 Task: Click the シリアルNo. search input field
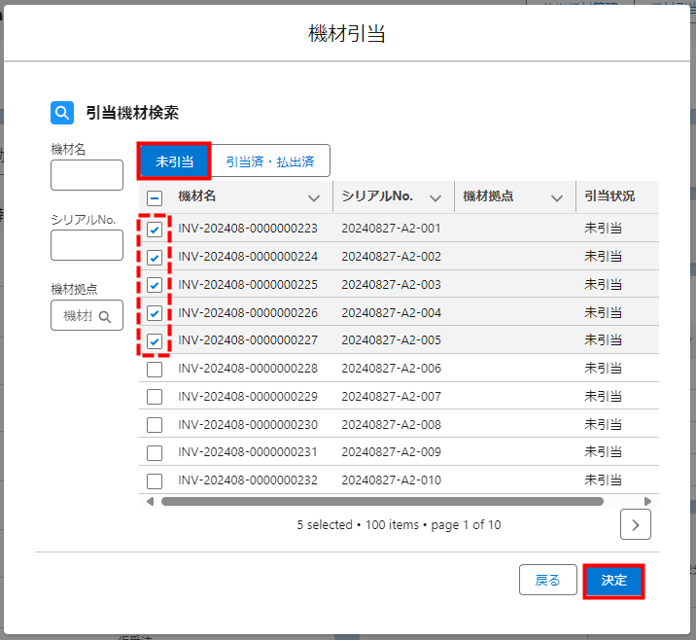click(87, 245)
